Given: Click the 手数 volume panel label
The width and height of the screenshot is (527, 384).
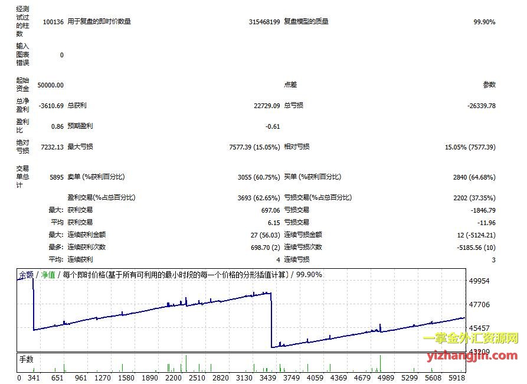Looking at the screenshot, I should point(27,359).
